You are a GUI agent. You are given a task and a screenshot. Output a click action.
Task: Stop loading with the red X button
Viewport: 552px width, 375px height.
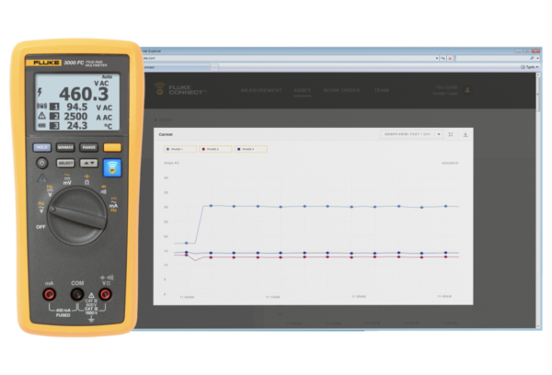point(450,58)
